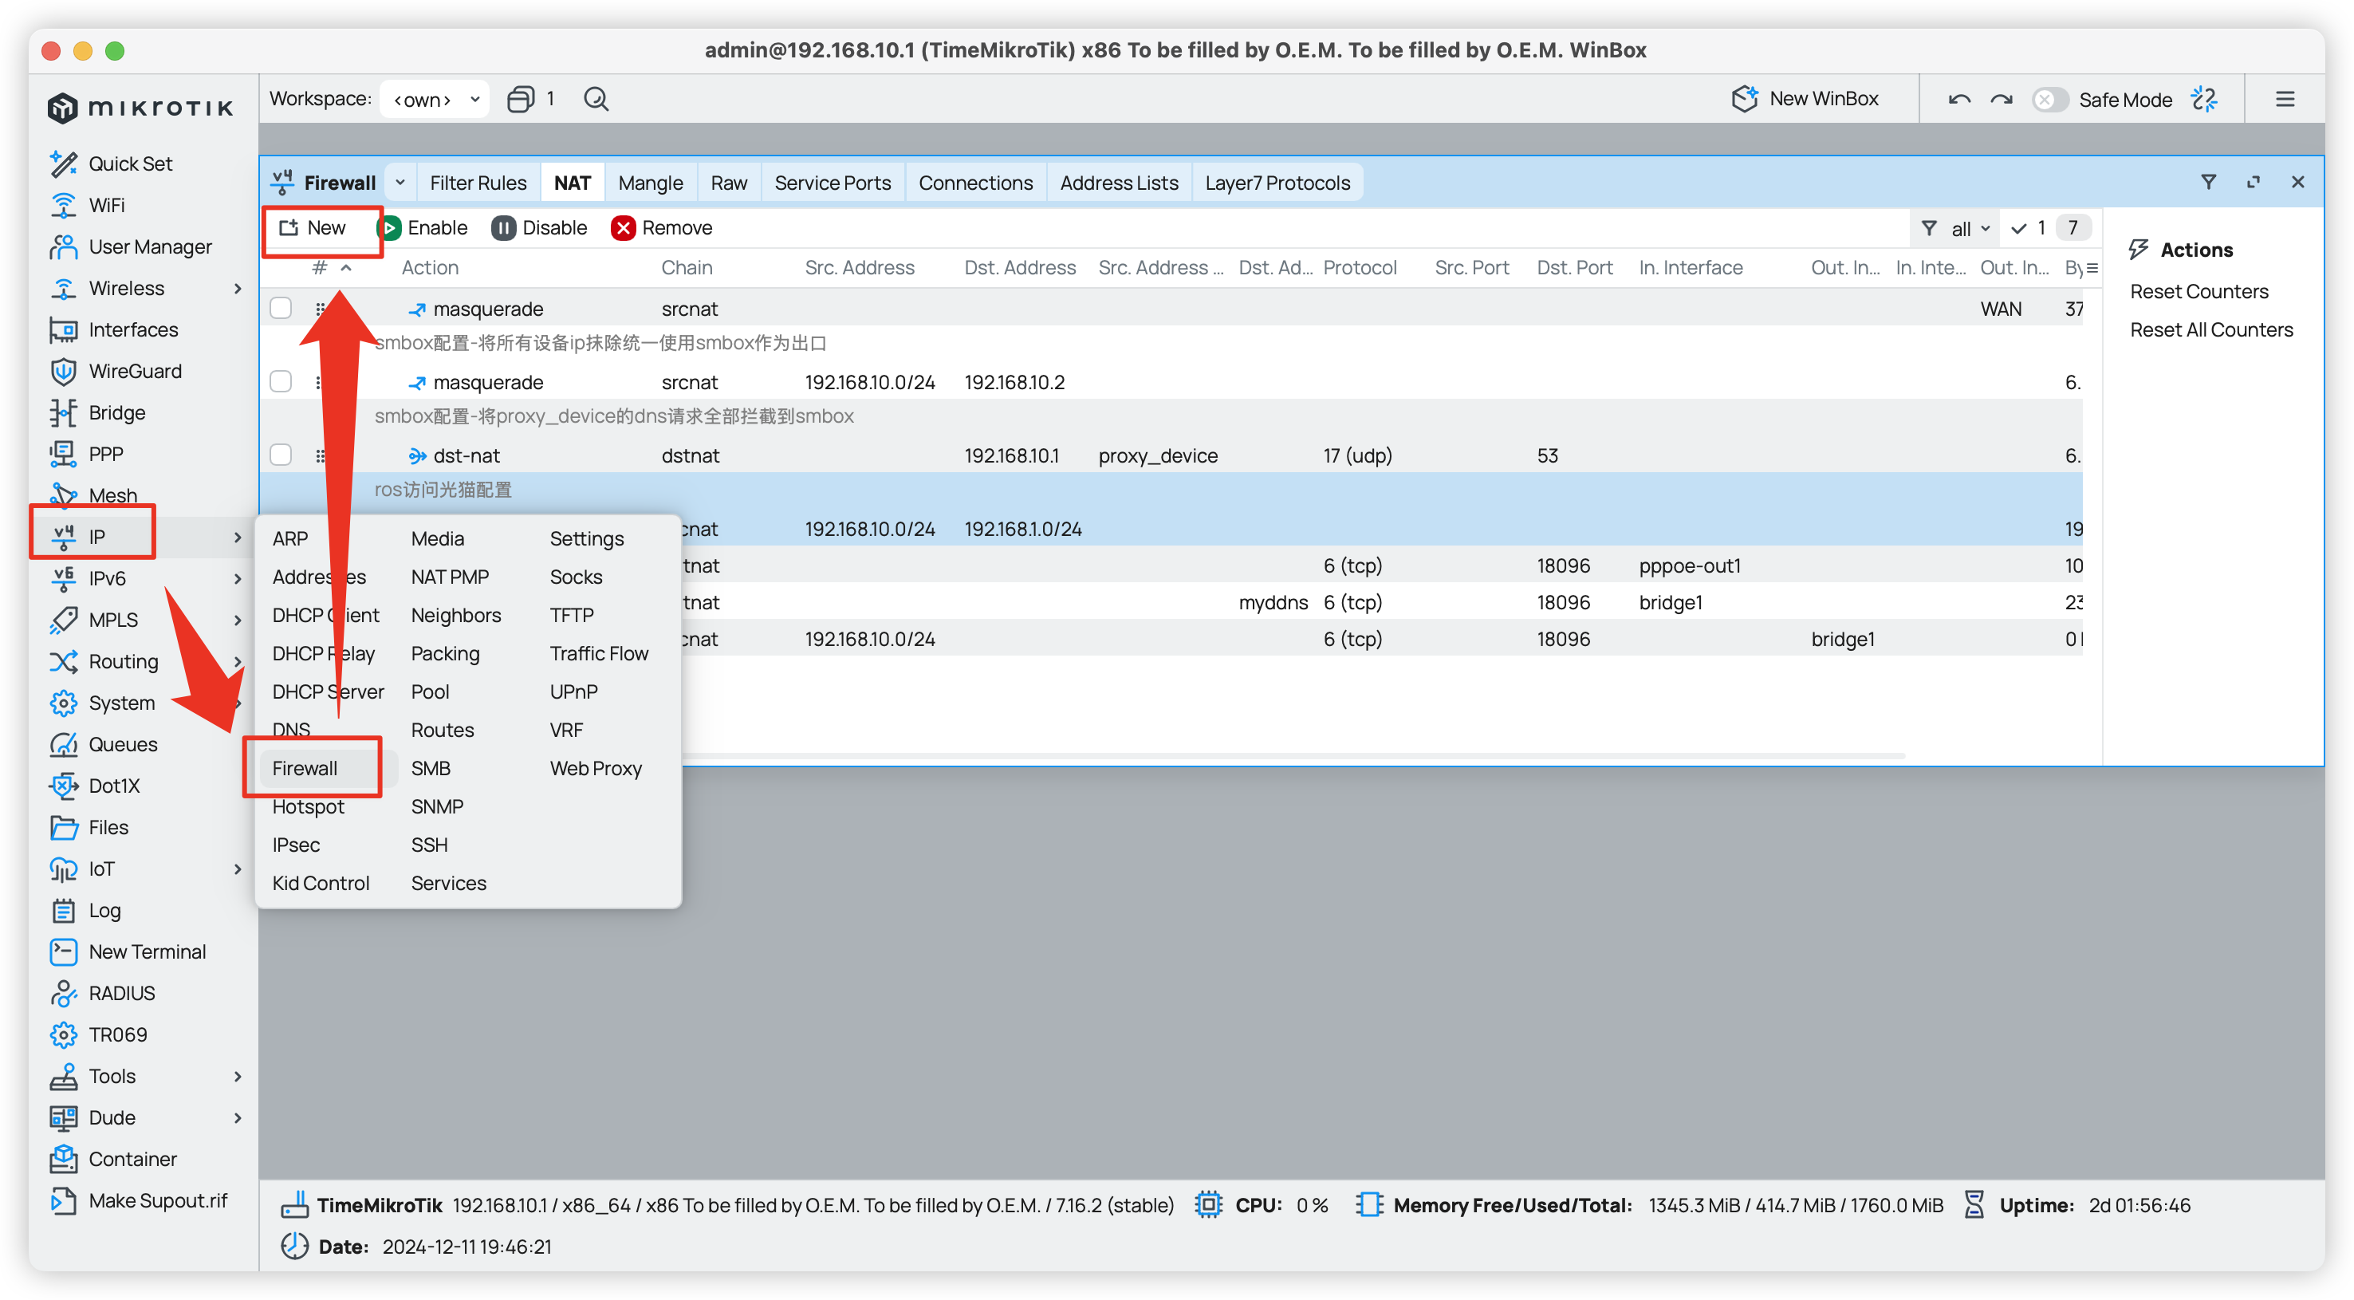
Task: Switch to Layer7 Protocols tab
Action: 1277,183
